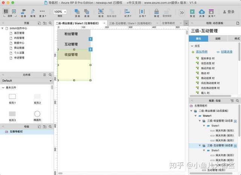Add a new page in Pages panel
The image size is (241, 175).
click(x=39, y=23)
